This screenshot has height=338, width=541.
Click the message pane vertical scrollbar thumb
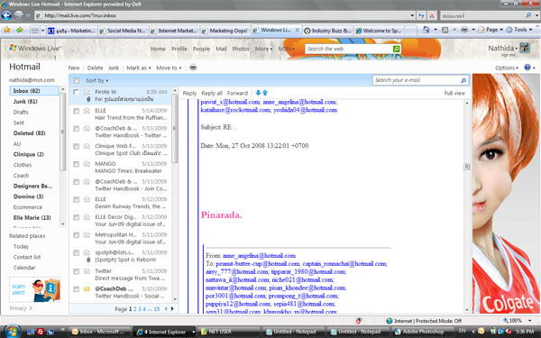coord(467,166)
